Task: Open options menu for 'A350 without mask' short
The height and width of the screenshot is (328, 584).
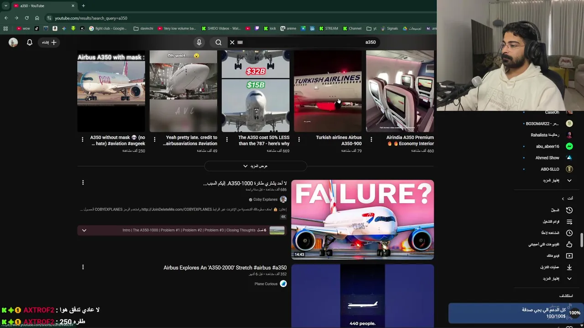Action: pyautogui.click(x=83, y=139)
